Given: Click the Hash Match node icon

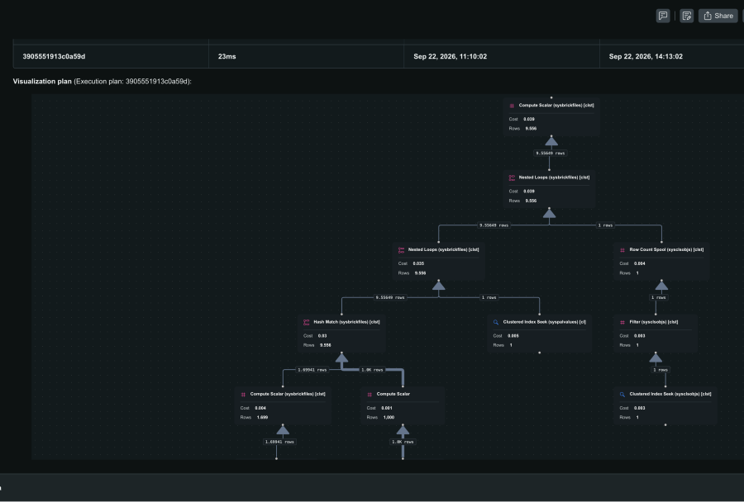Looking at the screenshot, I should [306, 322].
